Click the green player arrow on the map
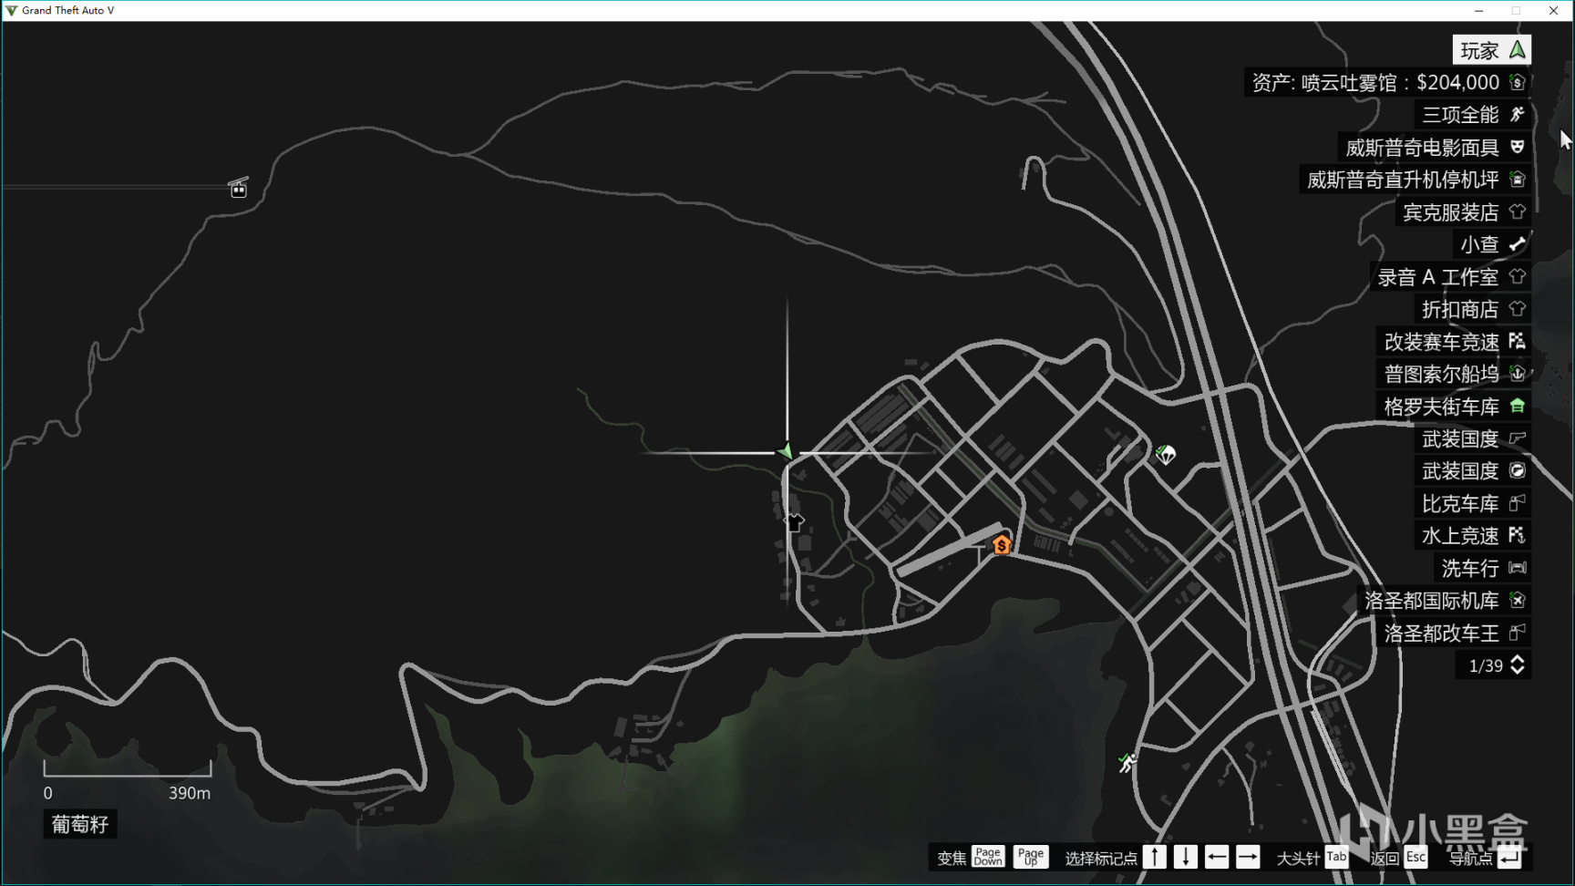1575x886 pixels. 786,451
